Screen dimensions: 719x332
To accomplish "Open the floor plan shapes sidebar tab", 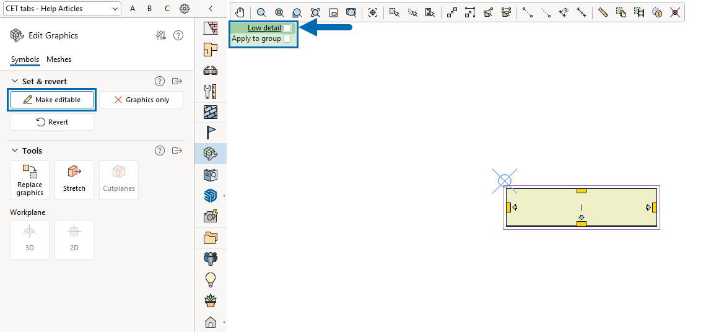I will [x=210, y=49].
